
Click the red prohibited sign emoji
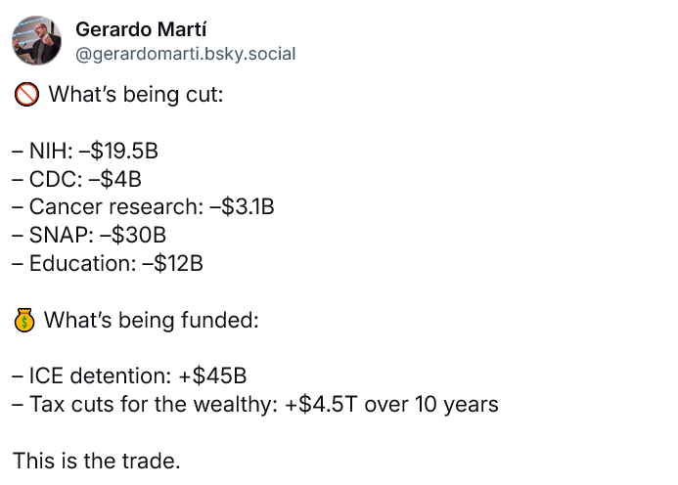click(x=26, y=95)
